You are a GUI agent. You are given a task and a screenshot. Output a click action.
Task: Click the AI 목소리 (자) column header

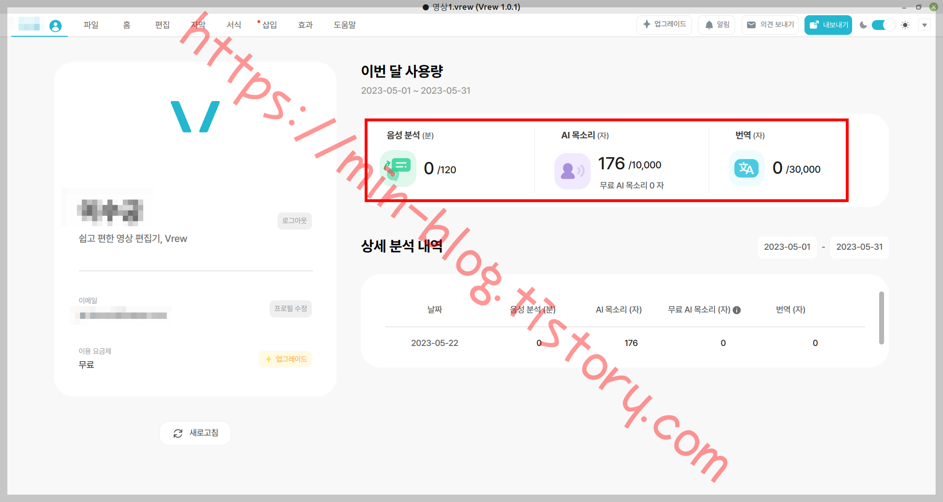618,310
